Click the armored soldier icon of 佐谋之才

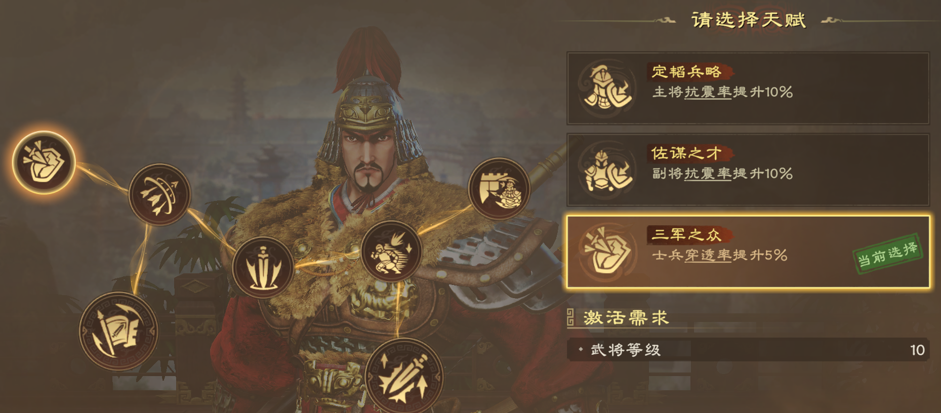pos(607,170)
